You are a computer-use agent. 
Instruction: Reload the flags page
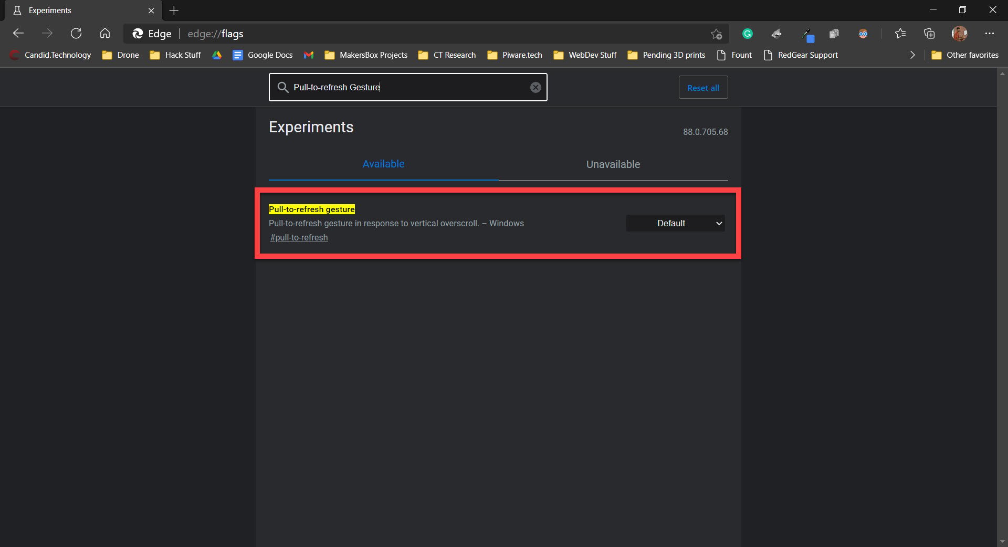click(76, 34)
